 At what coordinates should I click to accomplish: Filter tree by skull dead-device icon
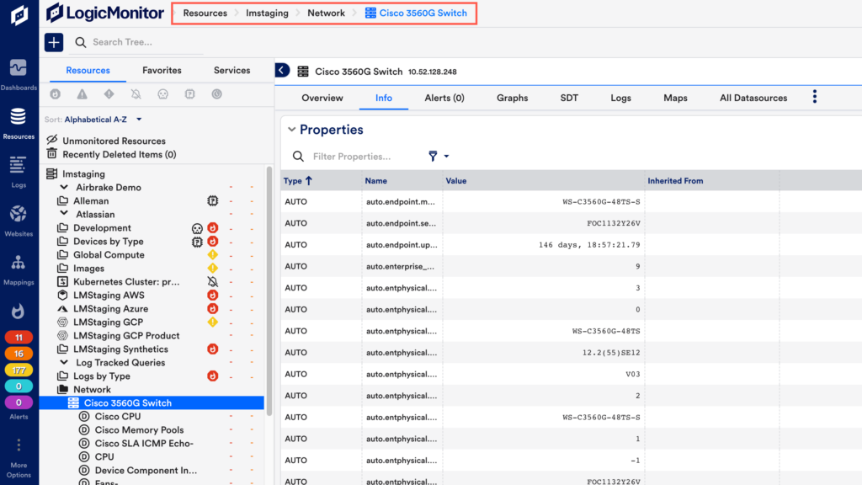click(x=162, y=94)
